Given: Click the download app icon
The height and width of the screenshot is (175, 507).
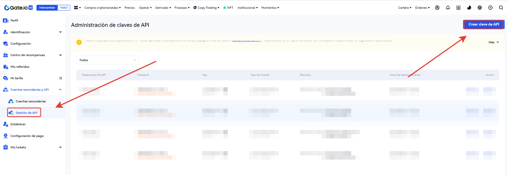Looking at the screenshot, I should [458, 8].
